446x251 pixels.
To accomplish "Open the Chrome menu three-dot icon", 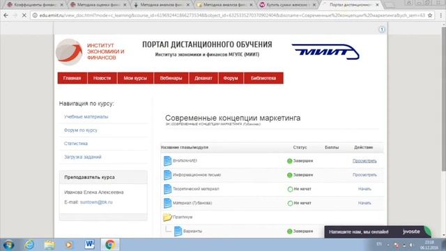I will [441, 15].
